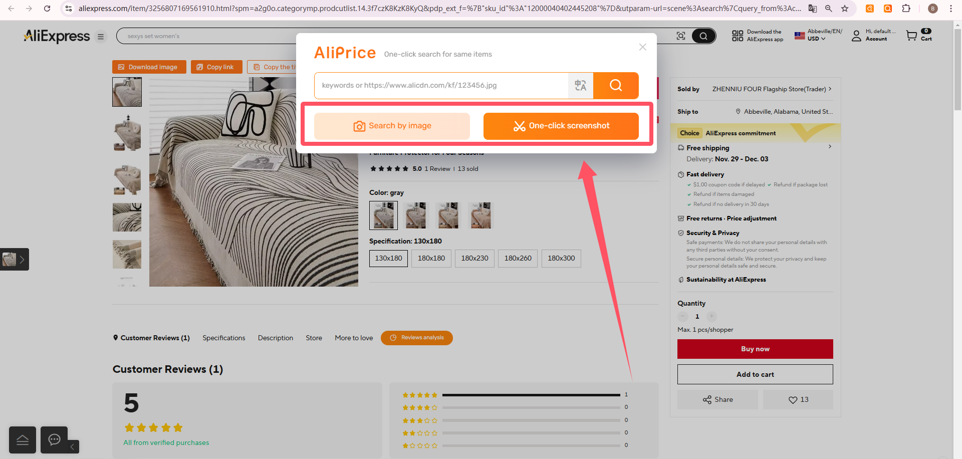Click One-click screenshot button
This screenshot has width=962, height=459.
click(x=561, y=126)
